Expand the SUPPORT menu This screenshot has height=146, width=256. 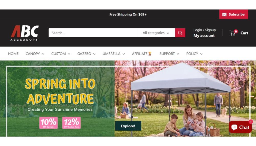click(x=169, y=54)
